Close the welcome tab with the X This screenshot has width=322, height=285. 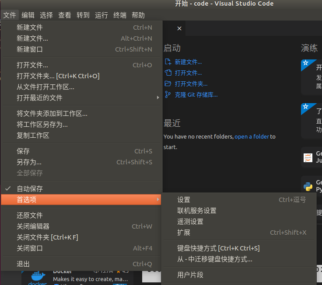179,28
